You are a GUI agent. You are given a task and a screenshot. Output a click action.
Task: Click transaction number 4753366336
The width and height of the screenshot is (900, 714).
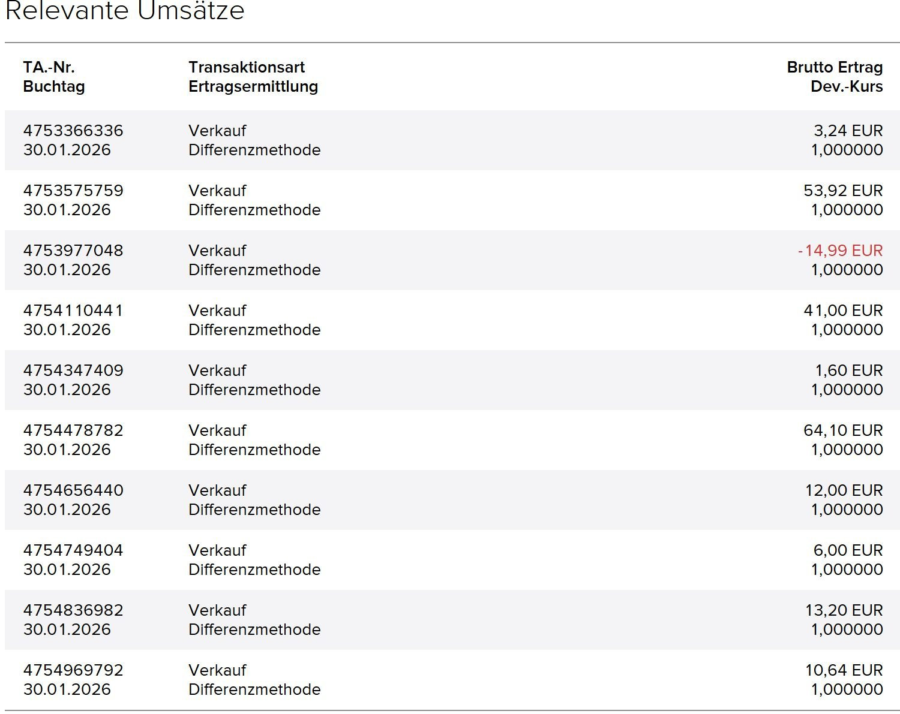pyautogui.click(x=73, y=131)
